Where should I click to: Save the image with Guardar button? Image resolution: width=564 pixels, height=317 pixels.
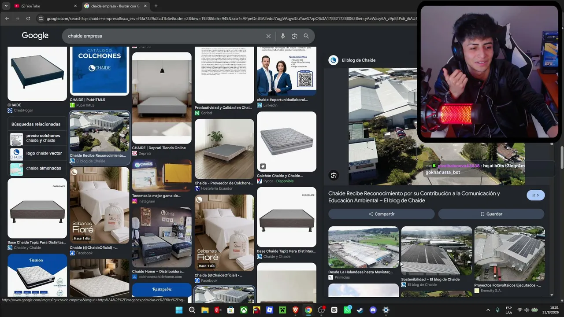[x=491, y=214]
